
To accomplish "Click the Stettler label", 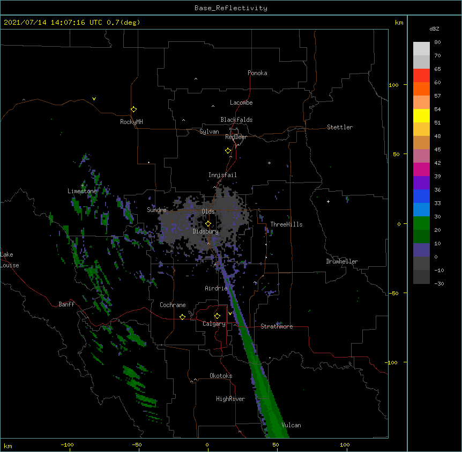I will tap(340, 127).
